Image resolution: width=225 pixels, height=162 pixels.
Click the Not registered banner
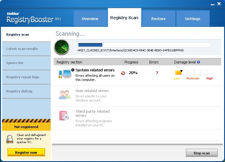click(x=27, y=127)
